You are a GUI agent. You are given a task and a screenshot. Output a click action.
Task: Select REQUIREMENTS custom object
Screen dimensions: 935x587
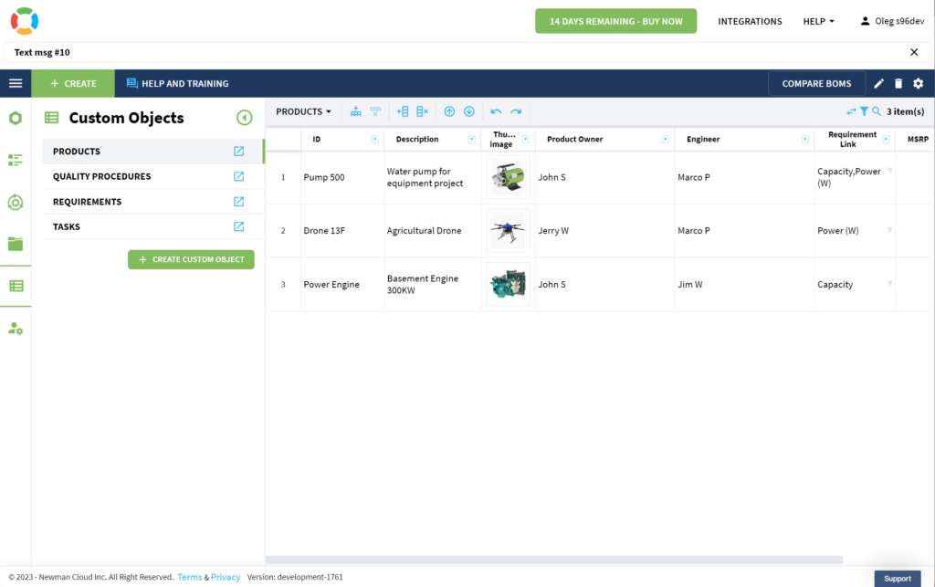pos(152,202)
